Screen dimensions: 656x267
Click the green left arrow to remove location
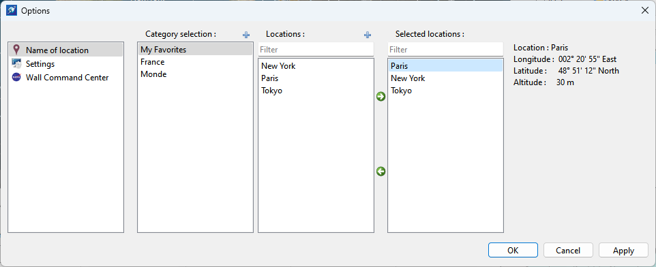click(381, 172)
